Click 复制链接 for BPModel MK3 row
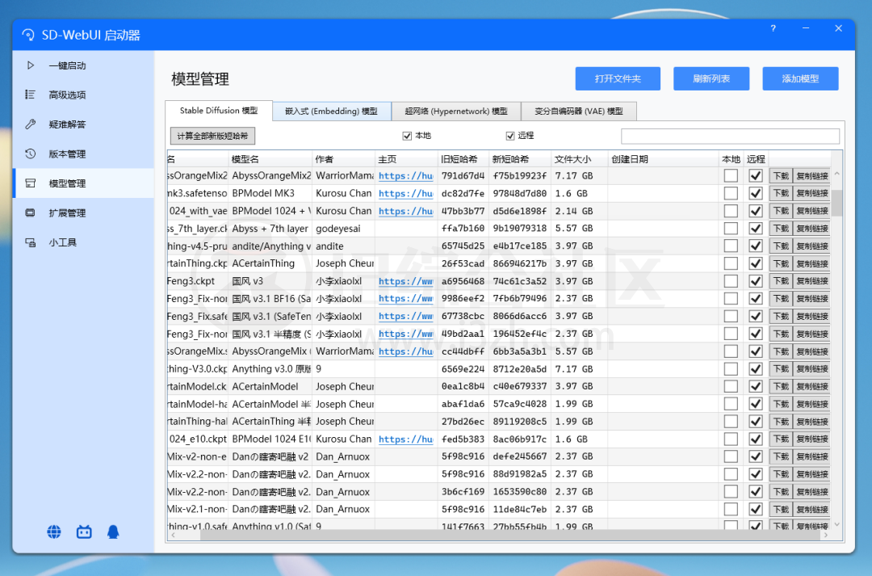This screenshot has width=872, height=576. pos(812,193)
